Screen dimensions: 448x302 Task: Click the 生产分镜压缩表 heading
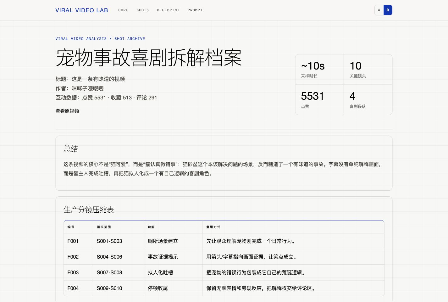tap(89, 210)
